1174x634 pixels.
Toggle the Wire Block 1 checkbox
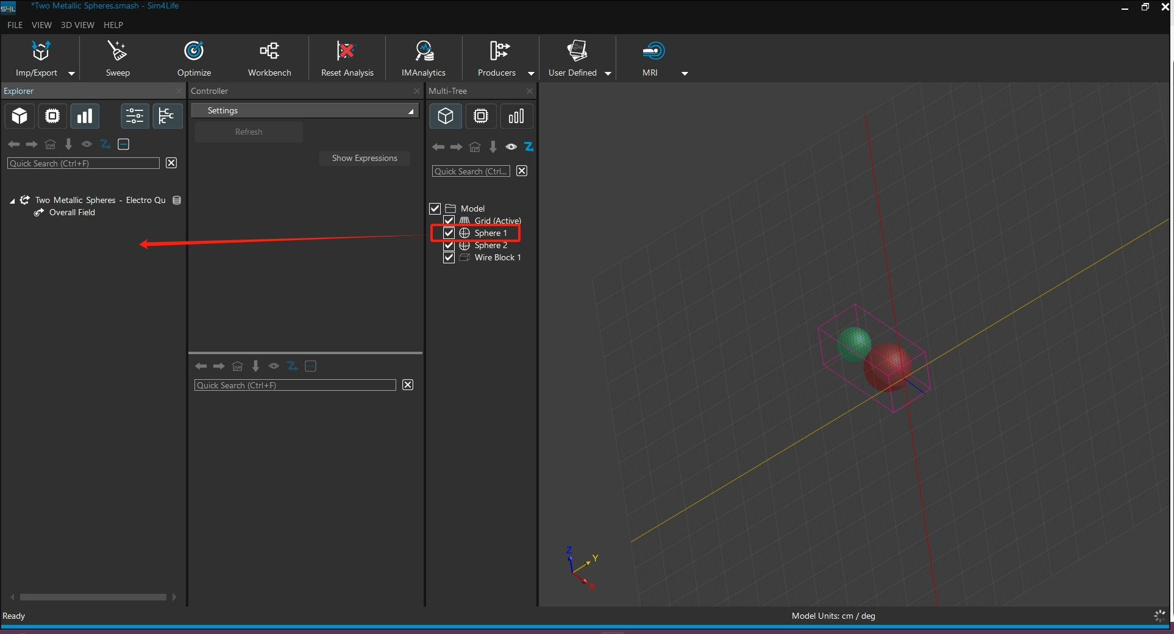coord(449,257)
